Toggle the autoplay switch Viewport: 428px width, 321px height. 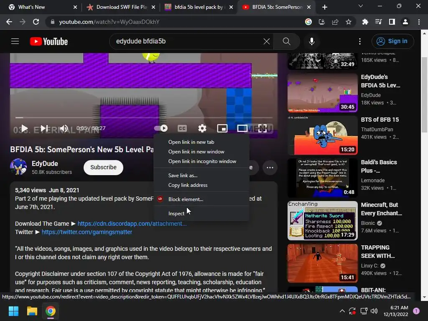161,128
